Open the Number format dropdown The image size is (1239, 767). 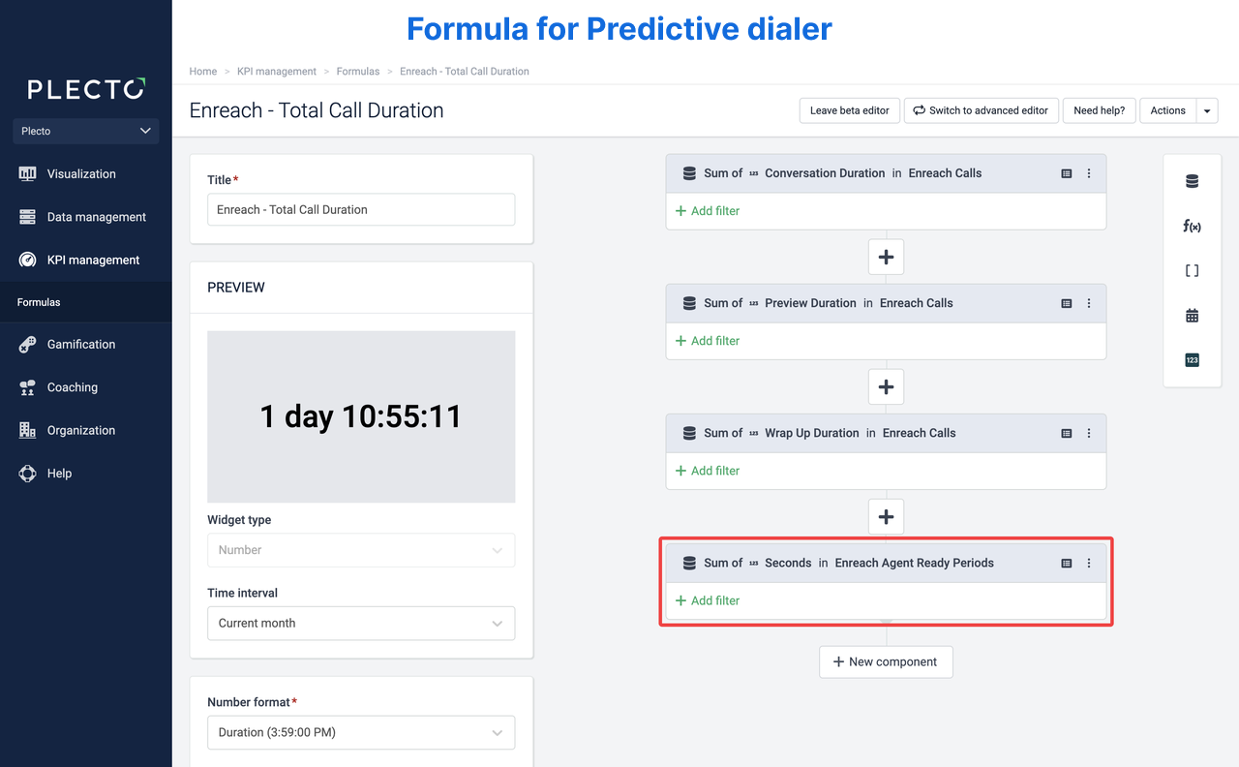tap(361, 732)
